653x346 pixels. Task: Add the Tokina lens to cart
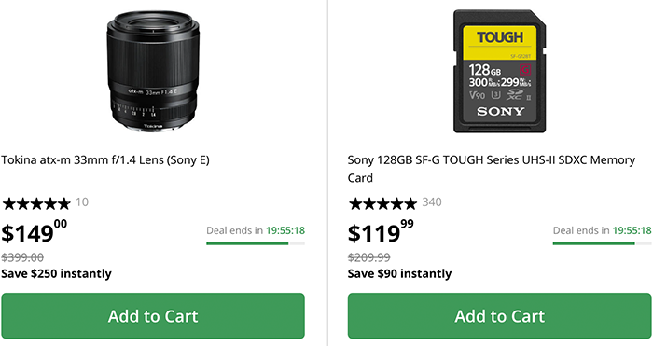coord(153,316)
